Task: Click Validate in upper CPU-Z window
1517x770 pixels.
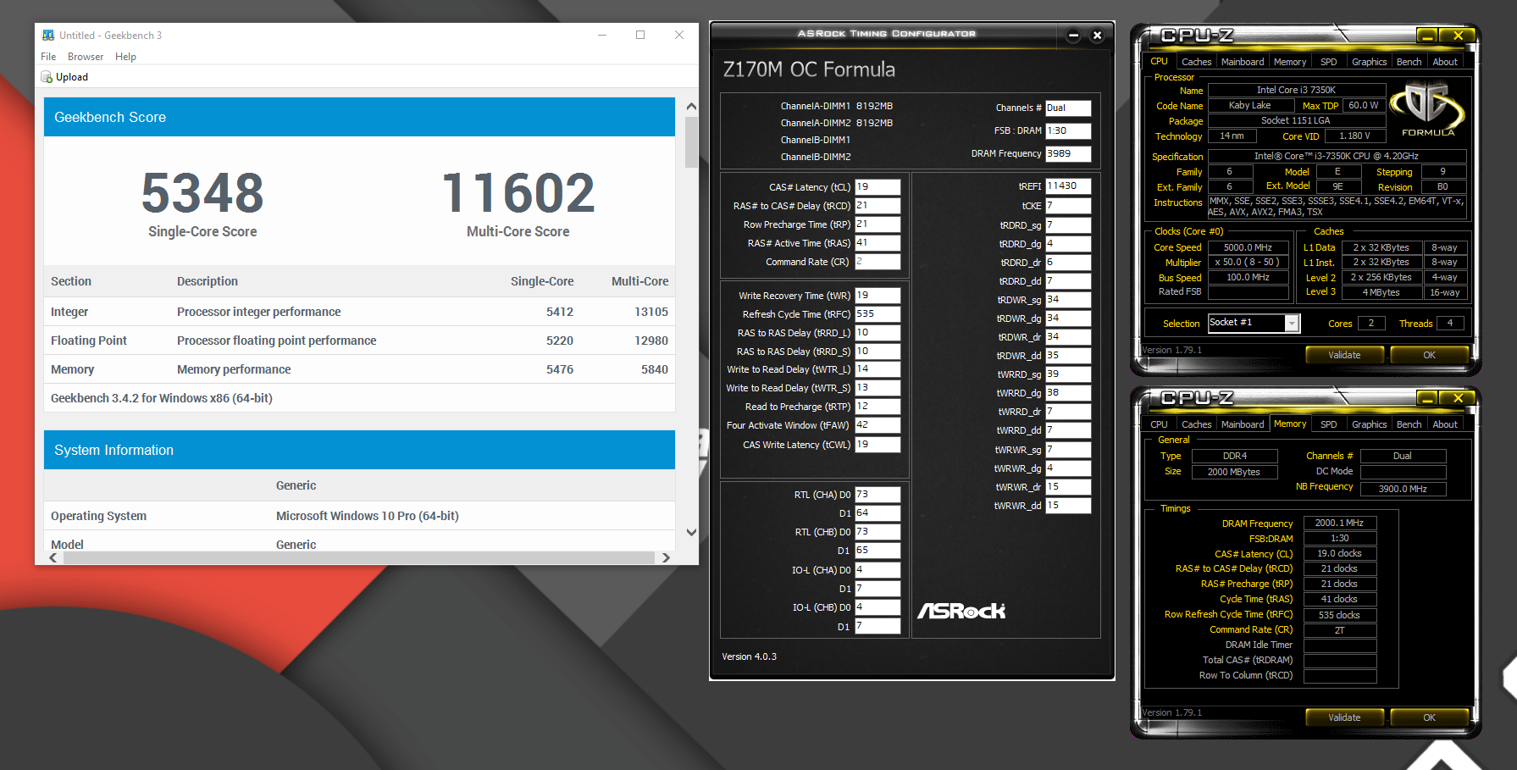Action: (x=1344, y=355)
